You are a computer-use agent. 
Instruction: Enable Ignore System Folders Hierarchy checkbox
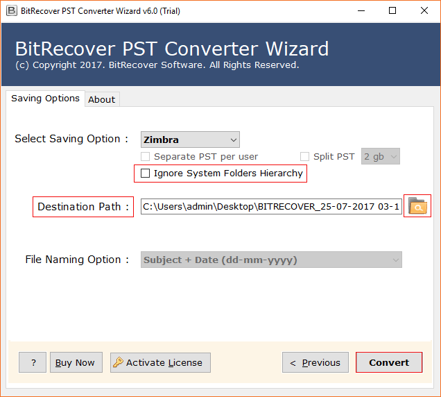tap(145, 174)
